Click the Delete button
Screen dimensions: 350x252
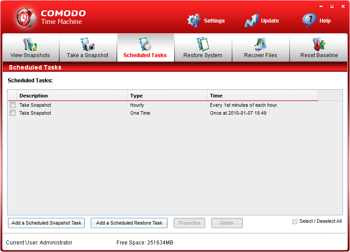pos(227,223)
